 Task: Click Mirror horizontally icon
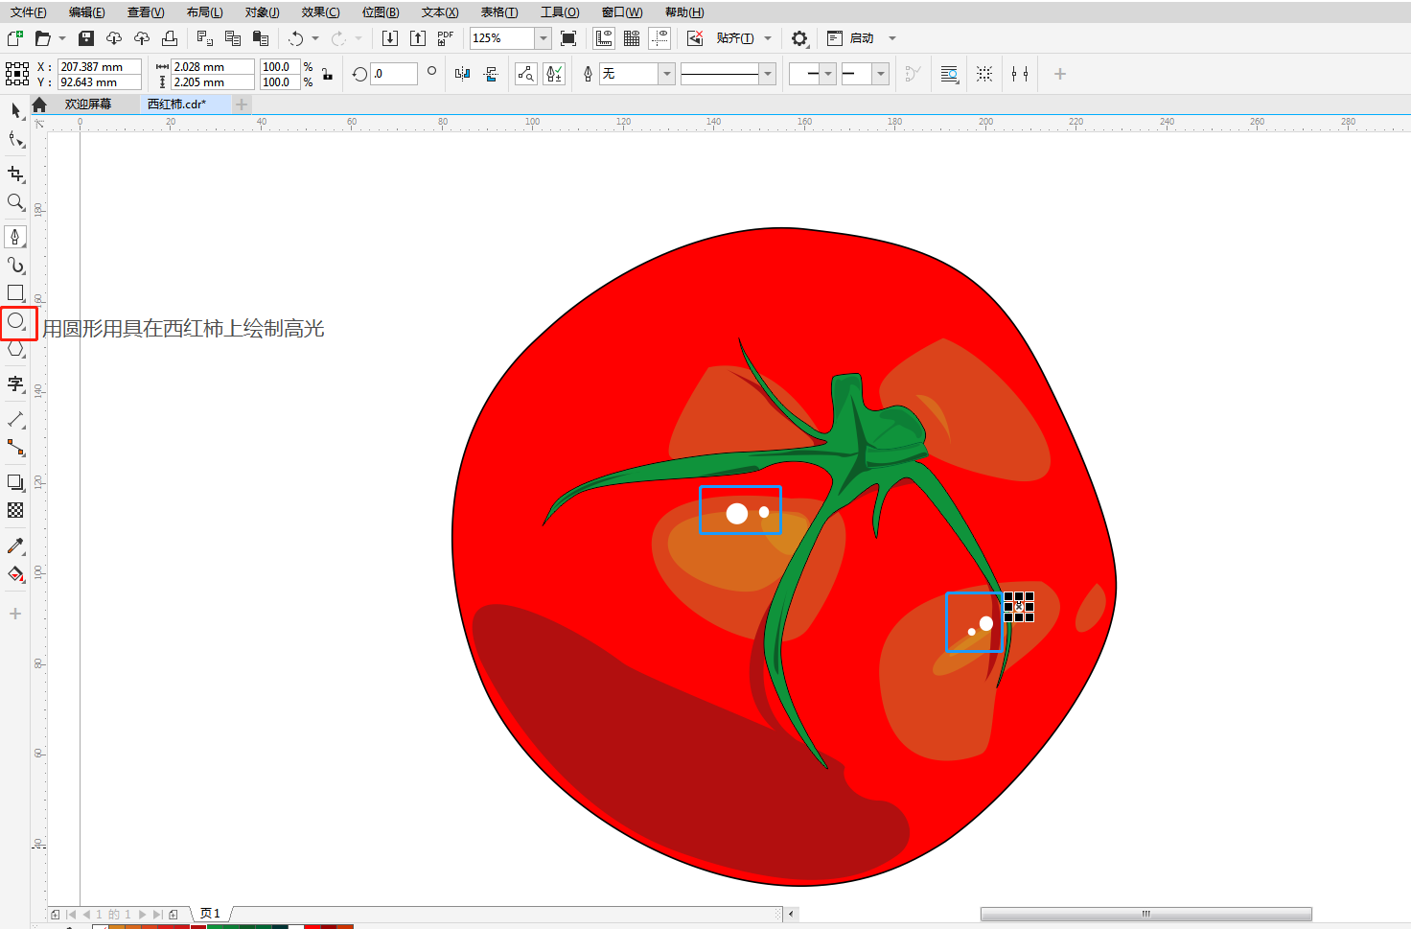[x=463, y=74]
